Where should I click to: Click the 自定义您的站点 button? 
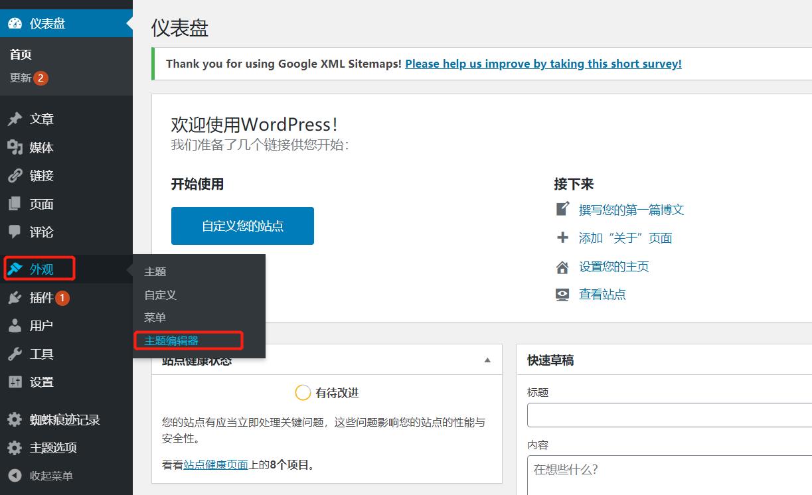242,226
